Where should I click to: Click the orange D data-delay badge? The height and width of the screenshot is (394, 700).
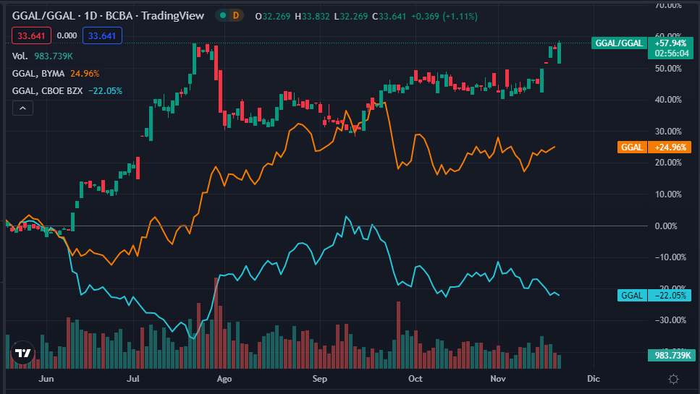pos(235,15)
